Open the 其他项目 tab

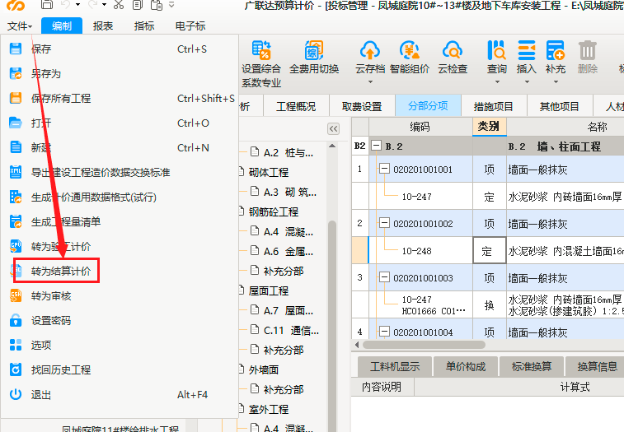coord(560,106)
